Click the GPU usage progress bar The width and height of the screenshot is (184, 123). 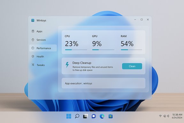[x=103, y=50]
